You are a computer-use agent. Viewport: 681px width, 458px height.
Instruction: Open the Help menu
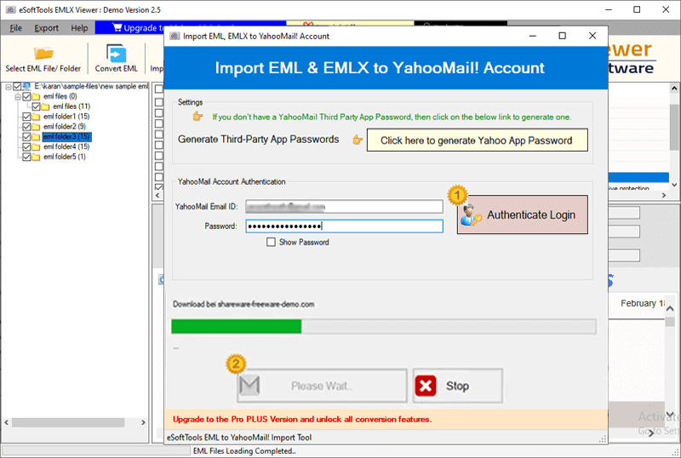(79, 28)
